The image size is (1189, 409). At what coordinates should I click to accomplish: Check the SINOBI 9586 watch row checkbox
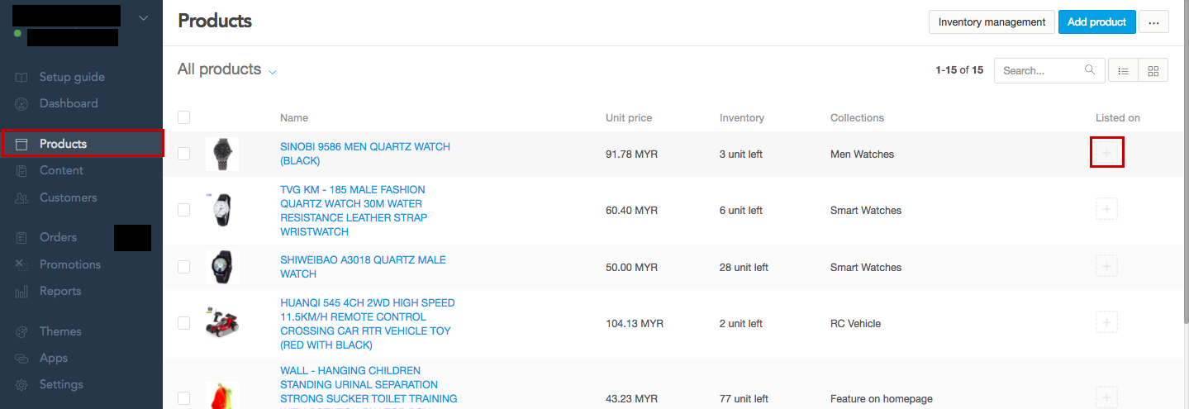coord(183,154)
